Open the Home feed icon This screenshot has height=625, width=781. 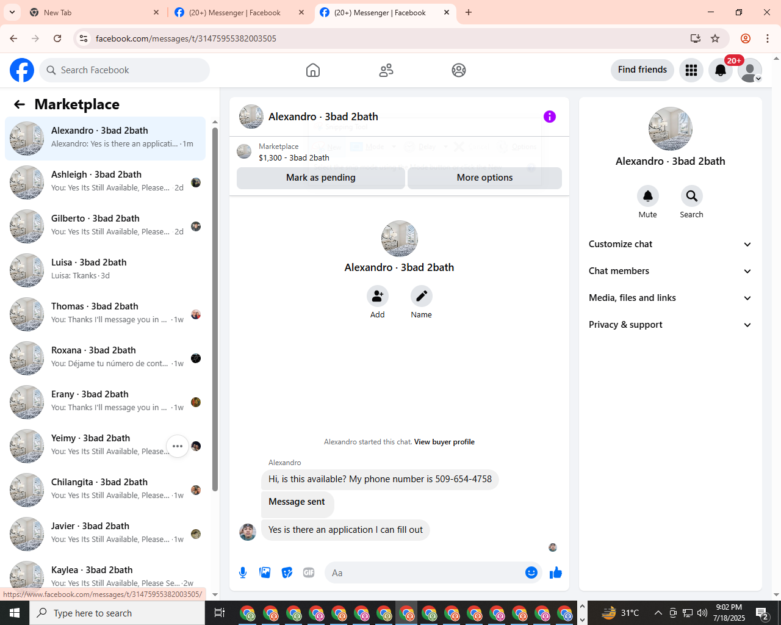pos(313,70)
